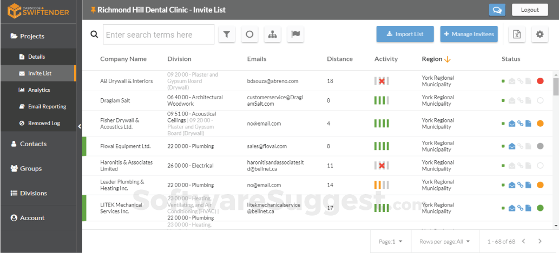Select Invite List in the sidebar
The image size is (559, 253).
coord(38,73)
